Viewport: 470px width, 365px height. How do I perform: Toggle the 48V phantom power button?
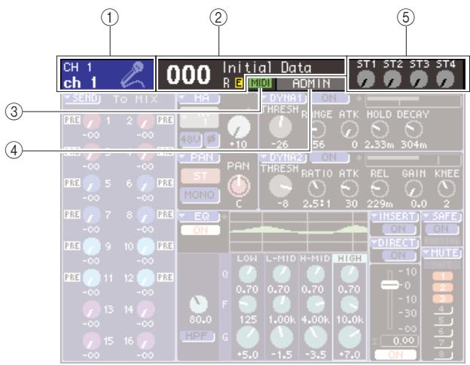click(x=190, y=140)
